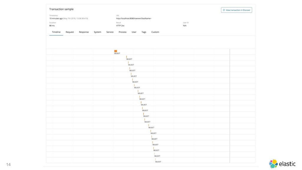The height and width of the screenshot is (170, 302).
Task: Select the widest orange SELECT span bar
Action: point(116,51)
